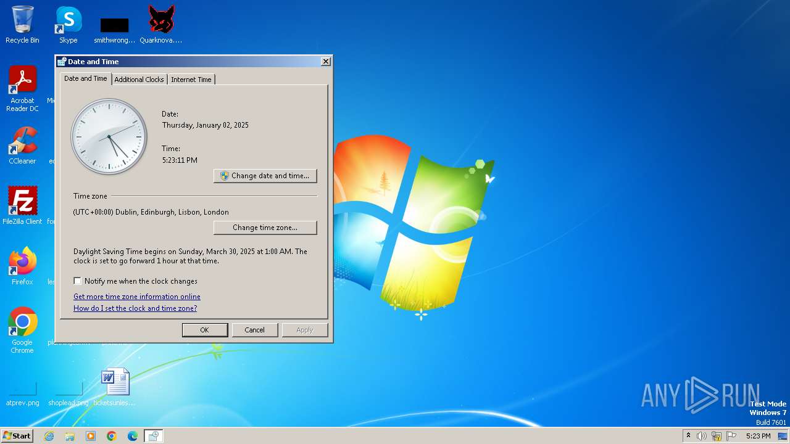The image size is (790, 444).
Task: Click the time text 5:23:11 PM
Action: click(x=180, y=160)
